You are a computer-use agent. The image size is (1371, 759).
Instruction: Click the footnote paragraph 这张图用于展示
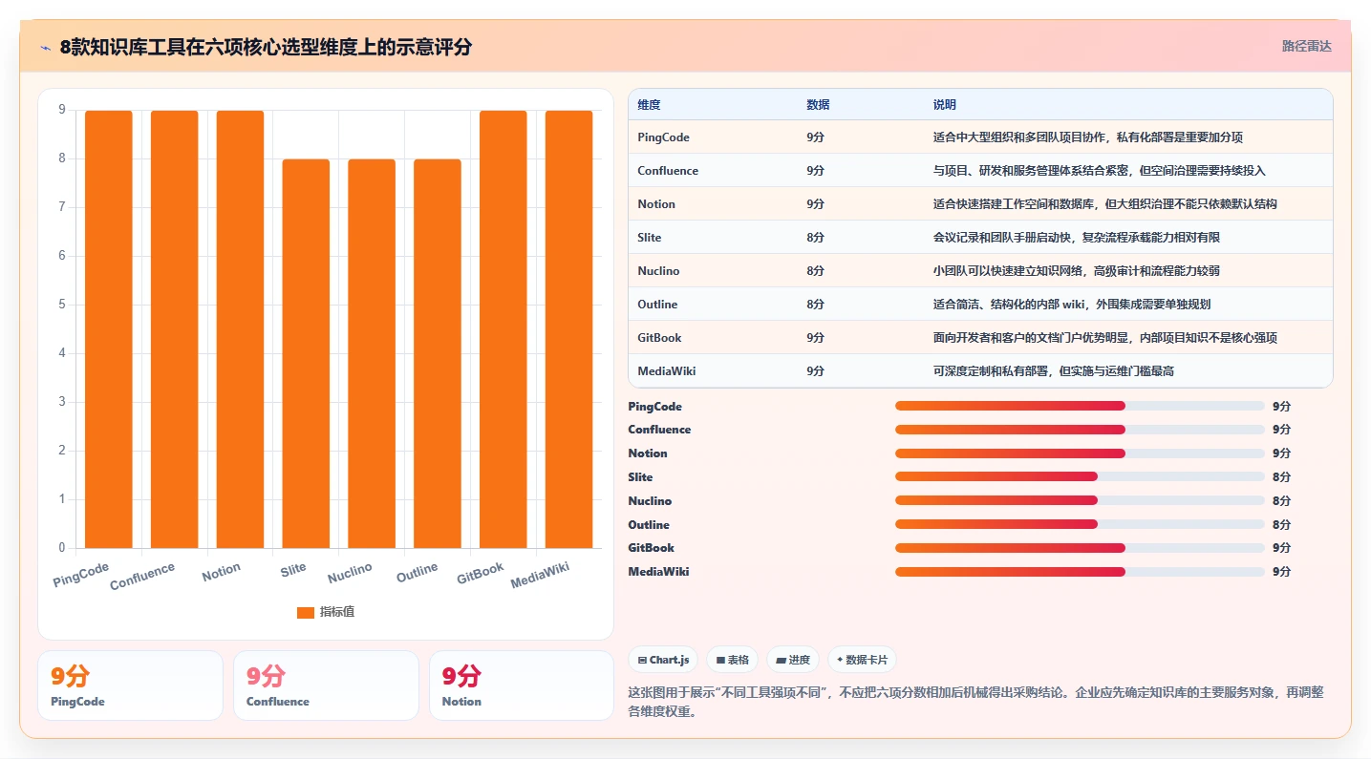[x=976, y=702]
